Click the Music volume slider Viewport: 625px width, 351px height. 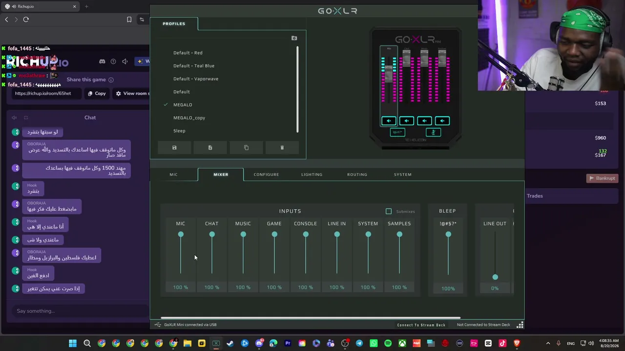click(243, 254)
